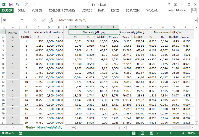Select column K header
199x137 pixels.
tap(125, 27)
